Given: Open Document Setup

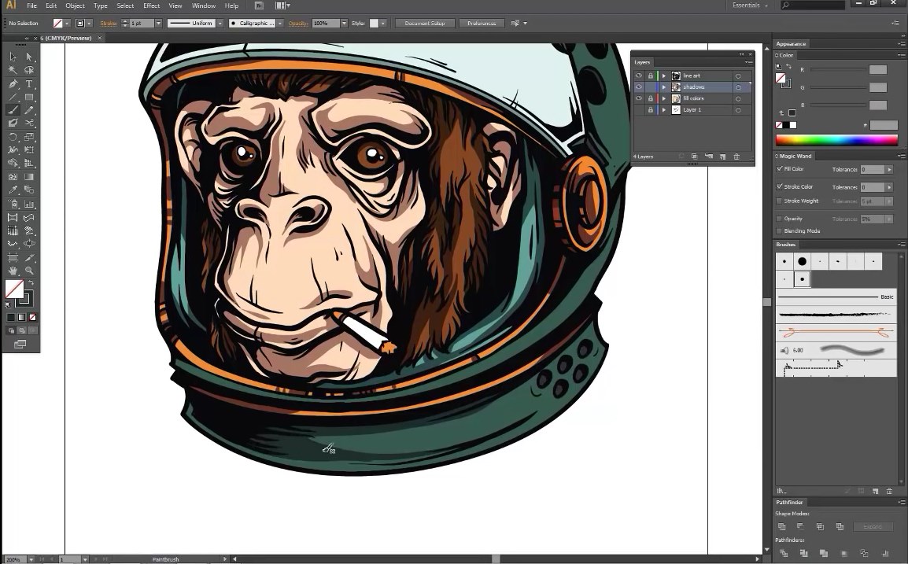Looking at the screenshot, I should [424, 23].
